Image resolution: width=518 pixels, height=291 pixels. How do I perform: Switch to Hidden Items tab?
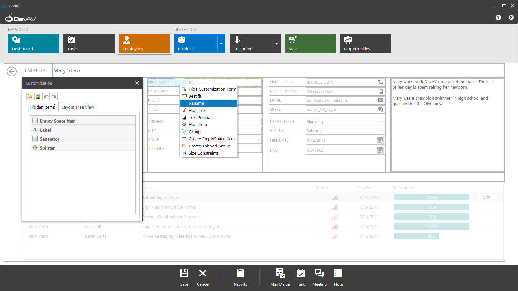42,107
